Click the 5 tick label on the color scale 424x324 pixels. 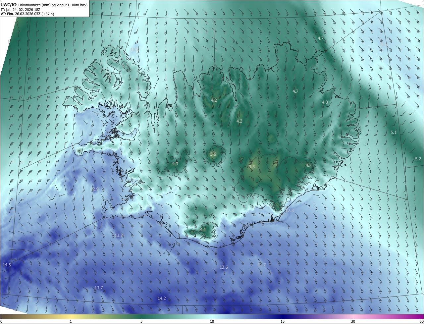141,322
